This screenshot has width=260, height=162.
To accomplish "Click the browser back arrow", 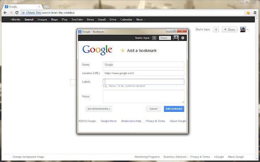I will [x=5, y=13].
